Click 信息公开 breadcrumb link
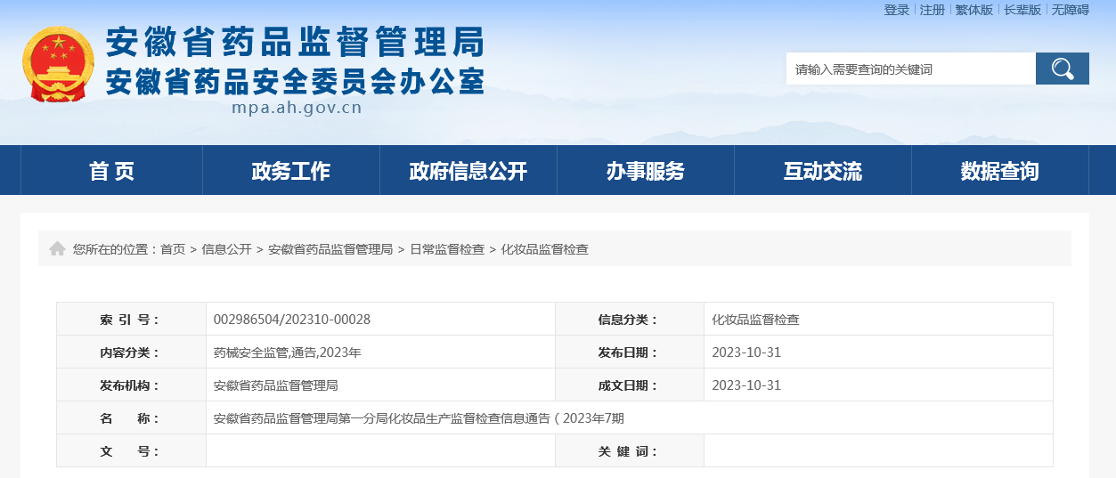The width and height of the screenshot is (1116, 478). 226,249
